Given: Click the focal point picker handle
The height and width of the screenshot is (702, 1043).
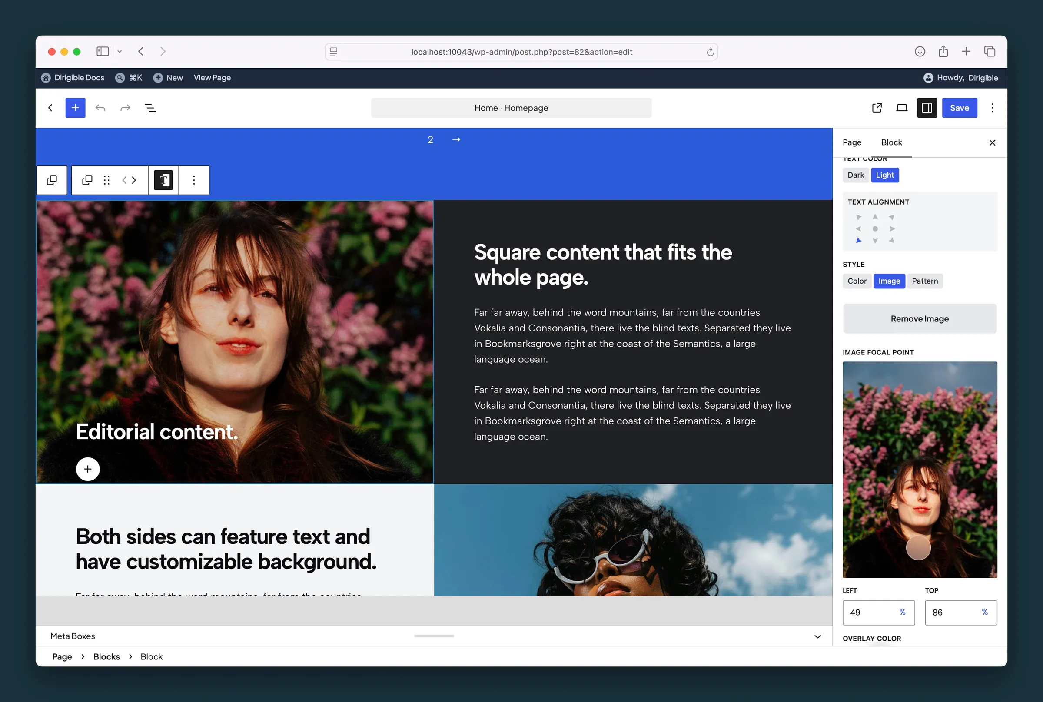Looking at the screenshot, I should click(x=919, y=548).
